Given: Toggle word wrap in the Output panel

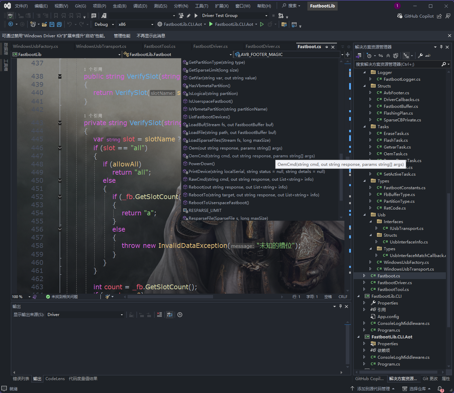Looking at the screenshot, I should [x=170, y=315].
